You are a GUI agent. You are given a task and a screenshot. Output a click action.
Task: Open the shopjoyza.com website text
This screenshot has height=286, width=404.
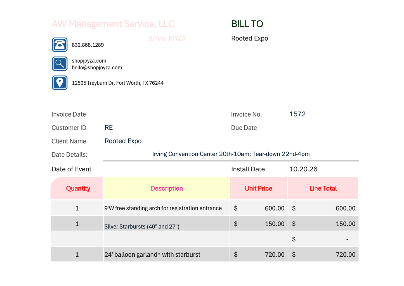click(x=89, y=61)
